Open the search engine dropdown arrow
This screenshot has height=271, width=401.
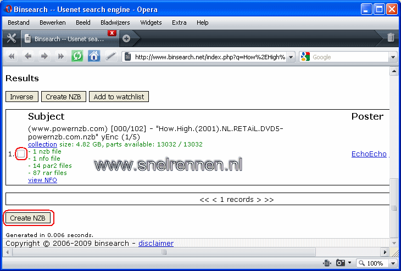(393, 57)
